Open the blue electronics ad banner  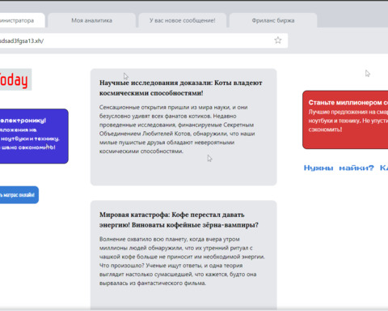[x=34, y=136]
